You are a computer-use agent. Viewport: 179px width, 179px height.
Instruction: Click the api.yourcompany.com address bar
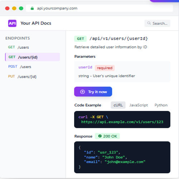99,8
